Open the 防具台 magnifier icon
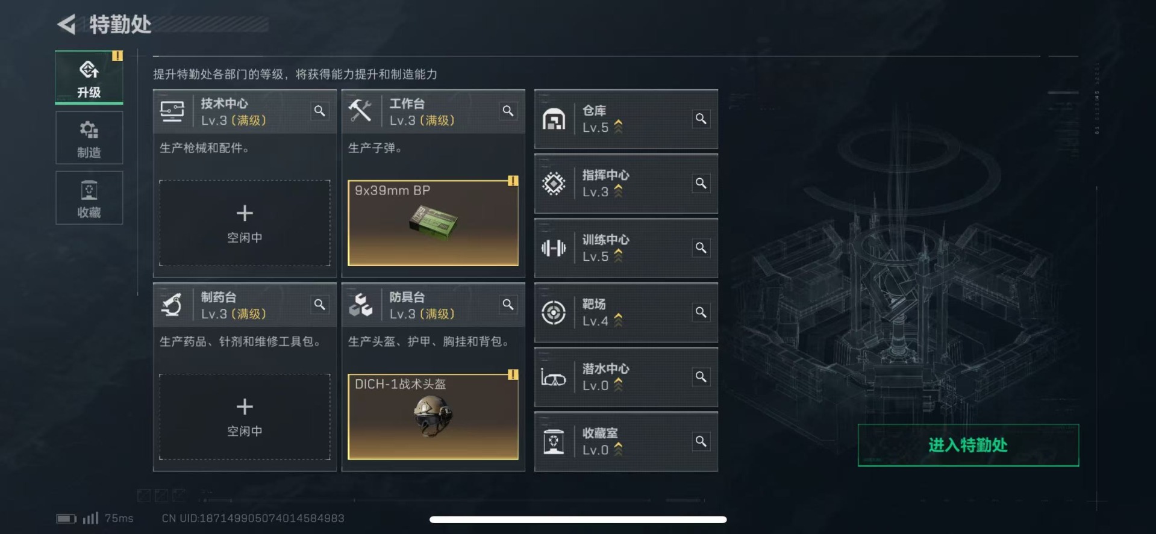This screenshot has width=1156, height=534. coord(508,305)
